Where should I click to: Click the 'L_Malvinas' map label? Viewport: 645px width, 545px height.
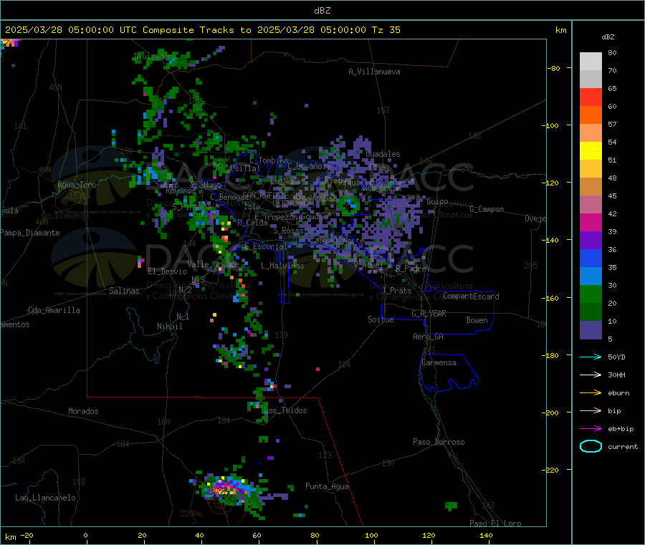tap(282, 266)
